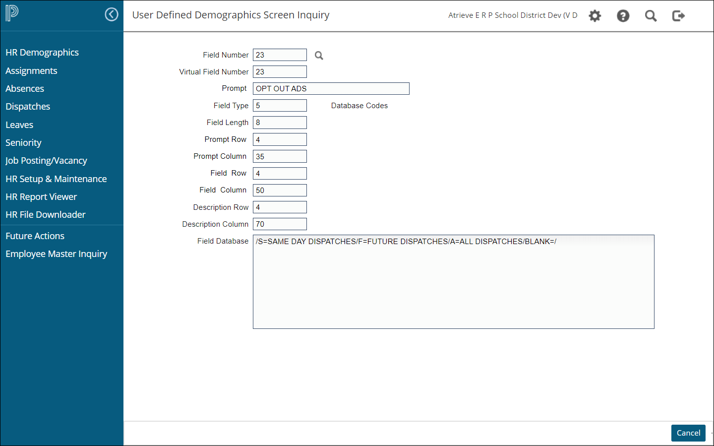Collapse the sidebar with the back arrow icon
The width and height of the screenshot is (714, 446).
[x=112, y=15]
